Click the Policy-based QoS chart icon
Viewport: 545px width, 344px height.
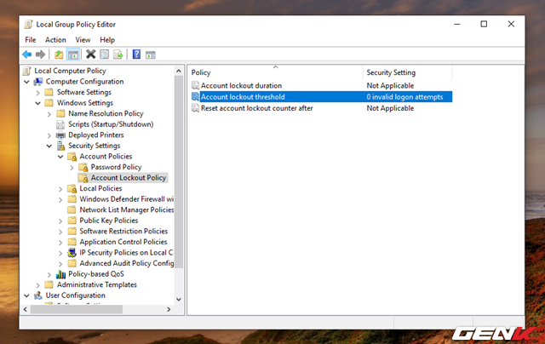tap(60, 274)
